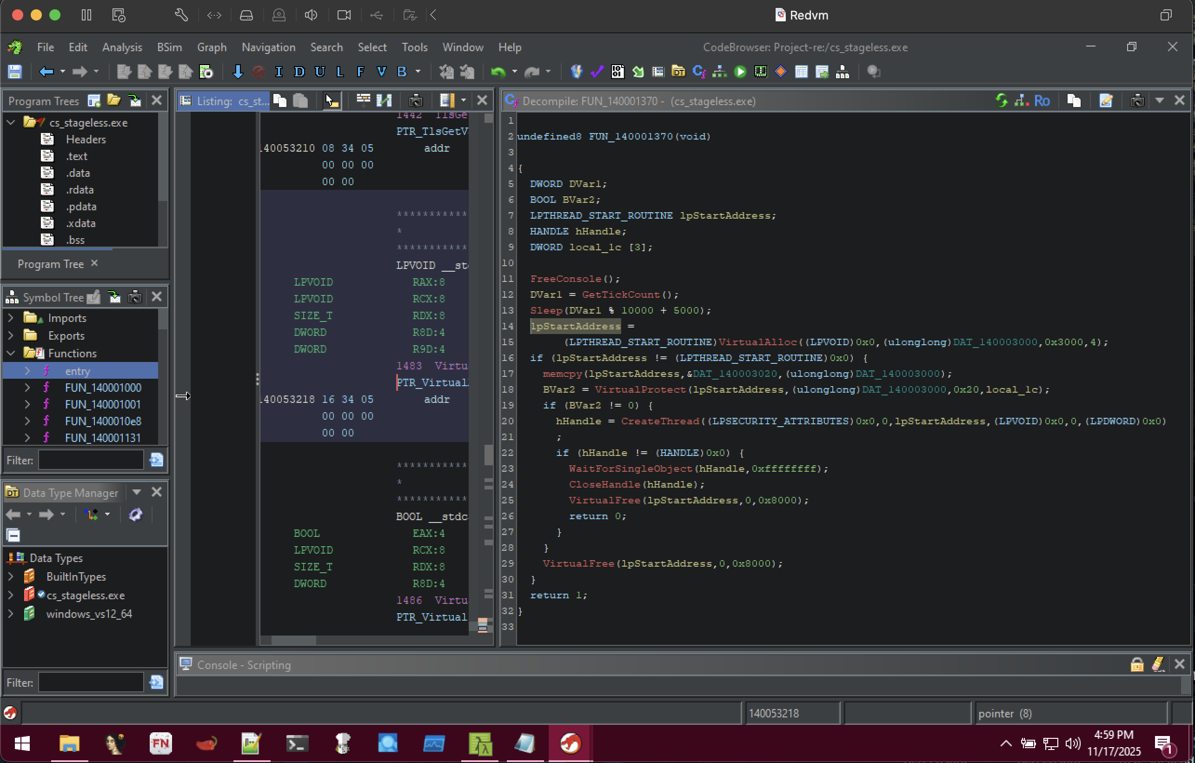The image size is (1195, 763).
Task: Click the 'V' navigate toolbar icon
Action: [x=381, y=72]
